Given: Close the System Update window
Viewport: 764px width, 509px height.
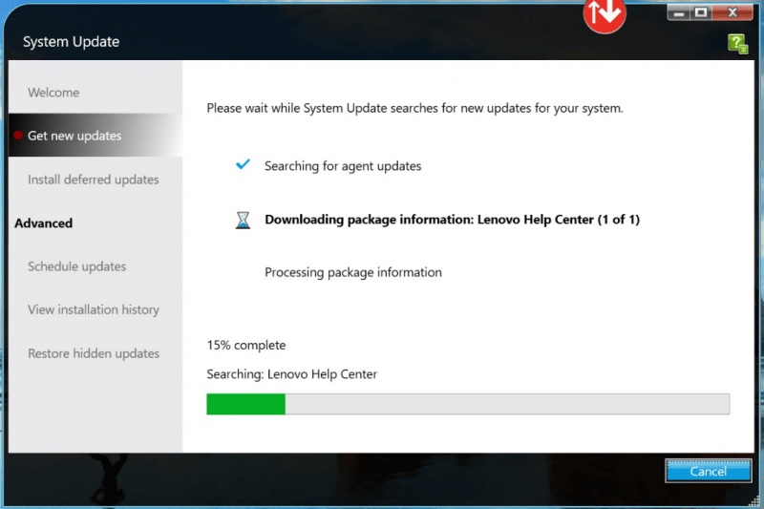Looking at the screenshot, I should pyautogui.click(x=732, y=12).
